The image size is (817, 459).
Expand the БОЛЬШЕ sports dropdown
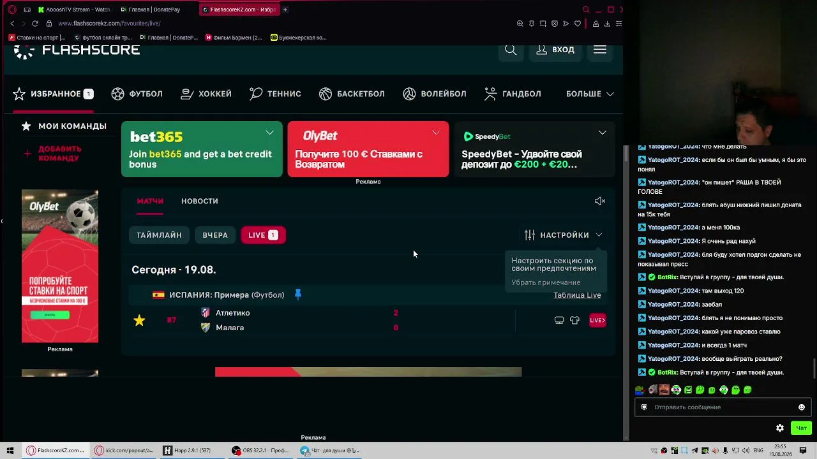pos(590,94)
